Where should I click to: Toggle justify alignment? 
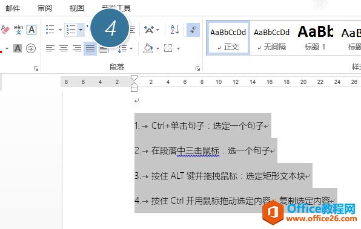90,48
